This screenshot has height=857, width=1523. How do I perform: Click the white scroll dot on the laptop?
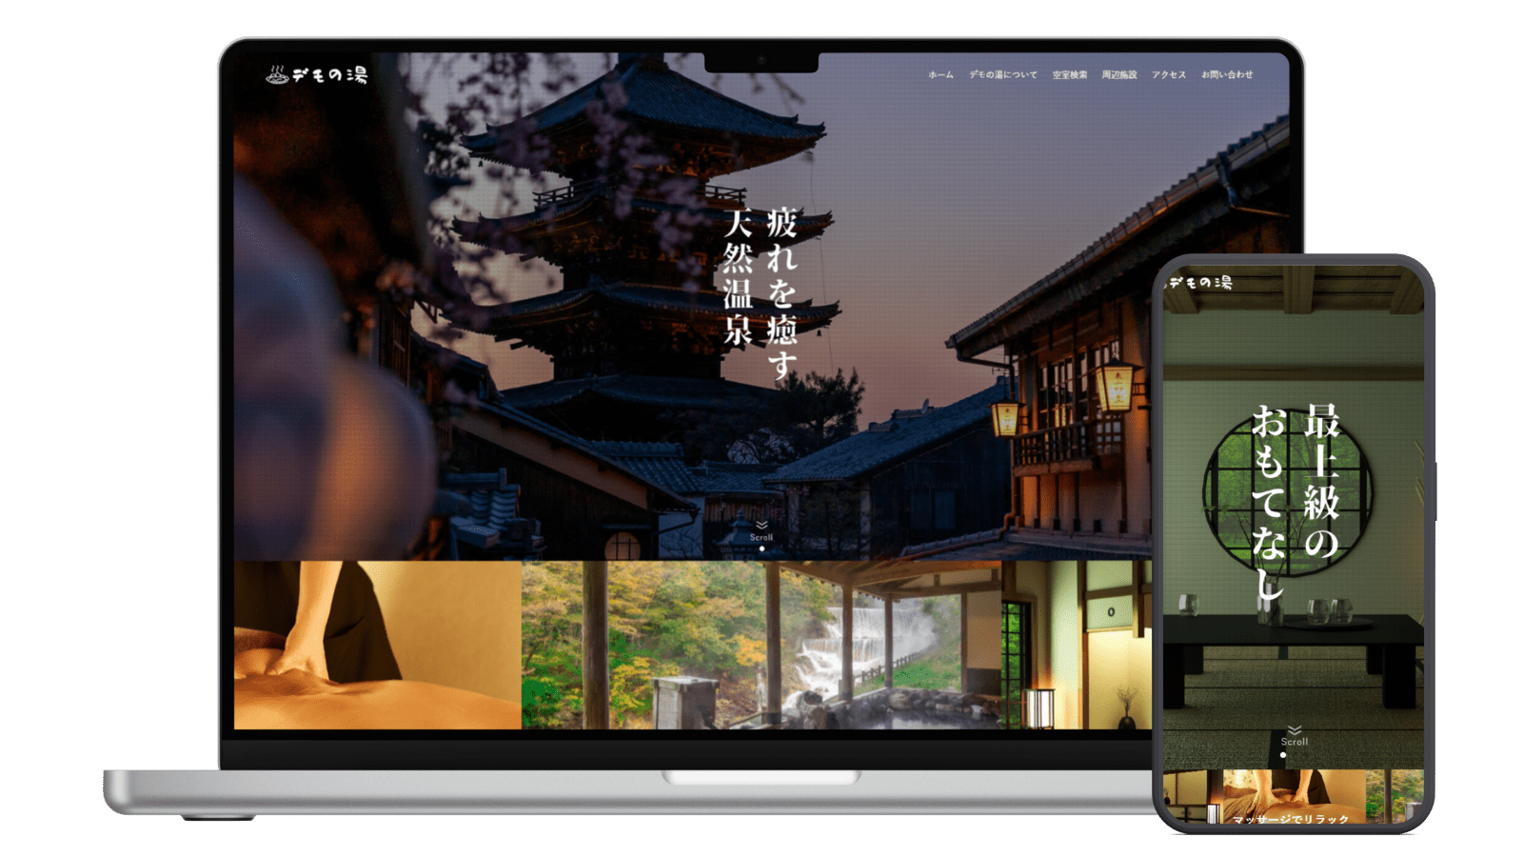(761, 548)
